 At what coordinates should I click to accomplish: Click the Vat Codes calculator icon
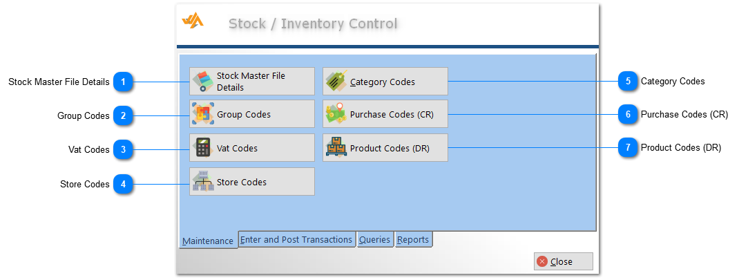pos(202,147)
